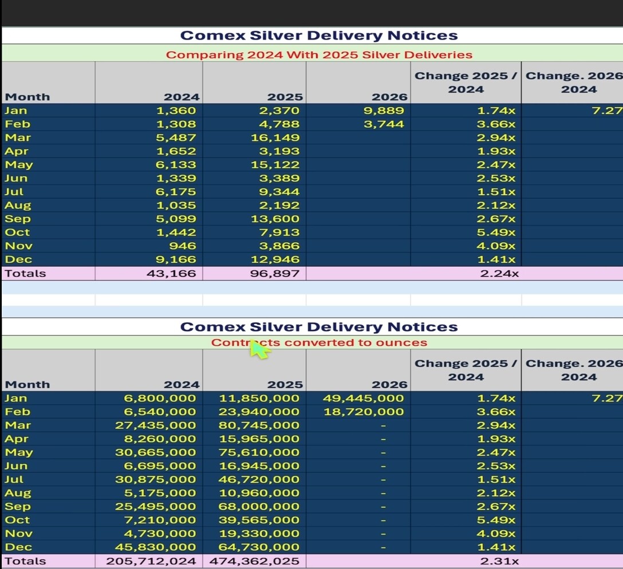Select the 2.31x total change cell
Screen dimensions: 623x569
[x=499, y=561]
